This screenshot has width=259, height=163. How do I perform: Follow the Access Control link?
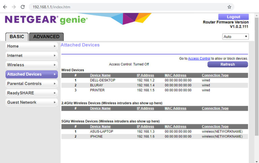point(199,59)
